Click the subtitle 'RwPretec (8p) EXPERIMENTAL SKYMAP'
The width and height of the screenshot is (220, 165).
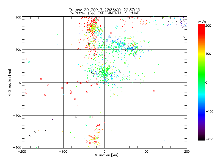(105, 13)
